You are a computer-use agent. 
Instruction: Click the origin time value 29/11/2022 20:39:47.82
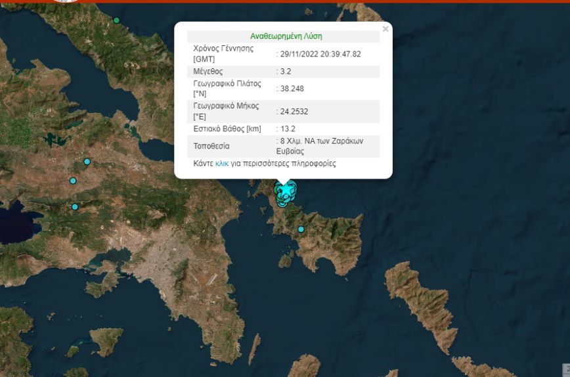pyautogui.click(x=320, y=55)
